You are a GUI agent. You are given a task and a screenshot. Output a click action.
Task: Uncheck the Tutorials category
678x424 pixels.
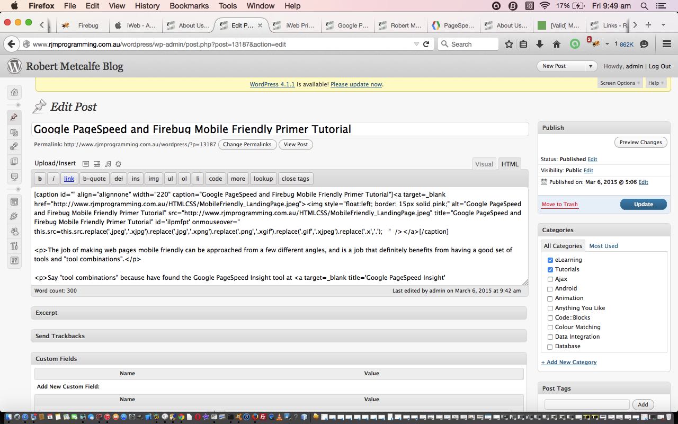click(550, 270)
